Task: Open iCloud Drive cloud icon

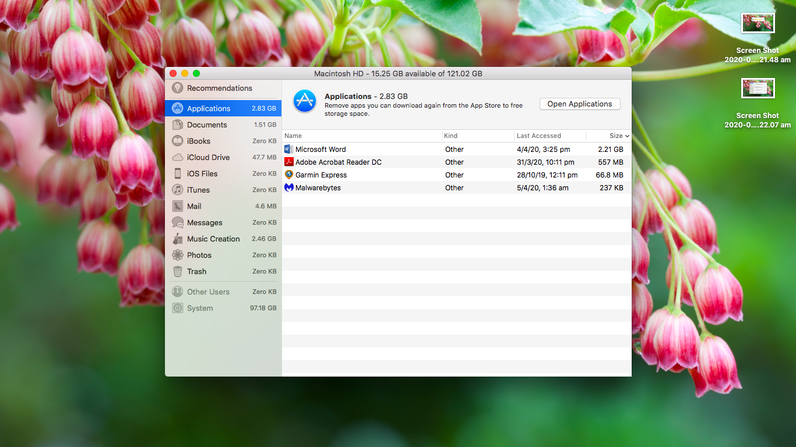Action: [178, 157]
